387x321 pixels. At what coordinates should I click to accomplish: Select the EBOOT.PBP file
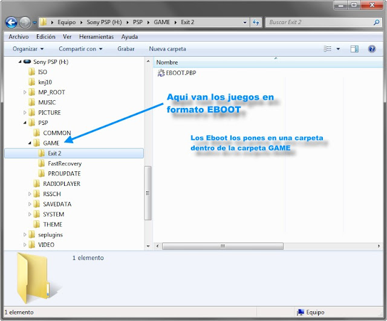pyautogui.click(x=181, y=73)
